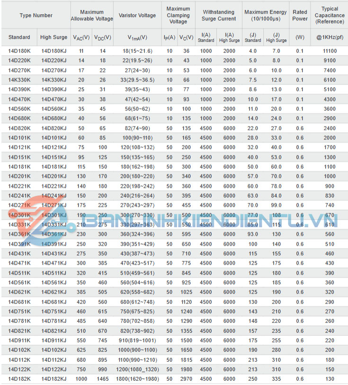Click the Typical Capacitance (Reference) header

[x=330, y=15]
